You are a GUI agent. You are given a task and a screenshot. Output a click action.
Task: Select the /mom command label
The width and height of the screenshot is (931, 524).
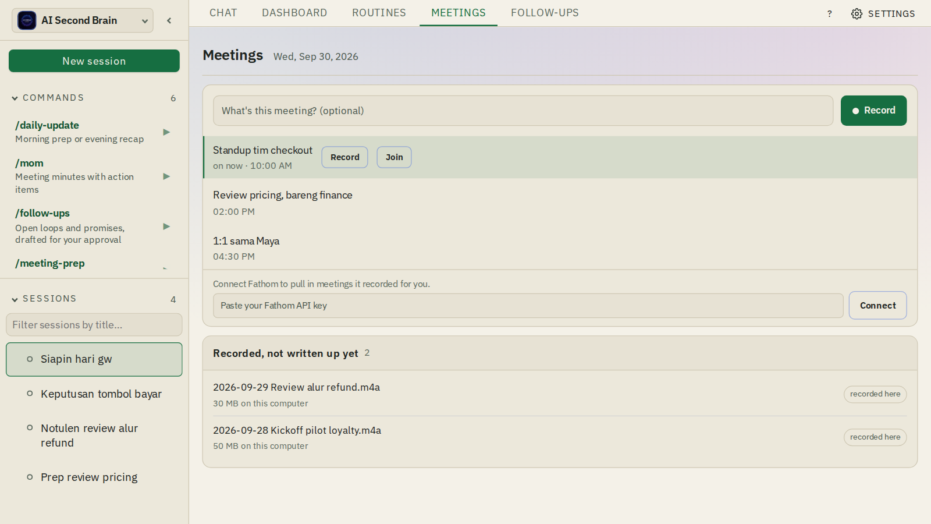pyautogui.click(x=29, y=163)
